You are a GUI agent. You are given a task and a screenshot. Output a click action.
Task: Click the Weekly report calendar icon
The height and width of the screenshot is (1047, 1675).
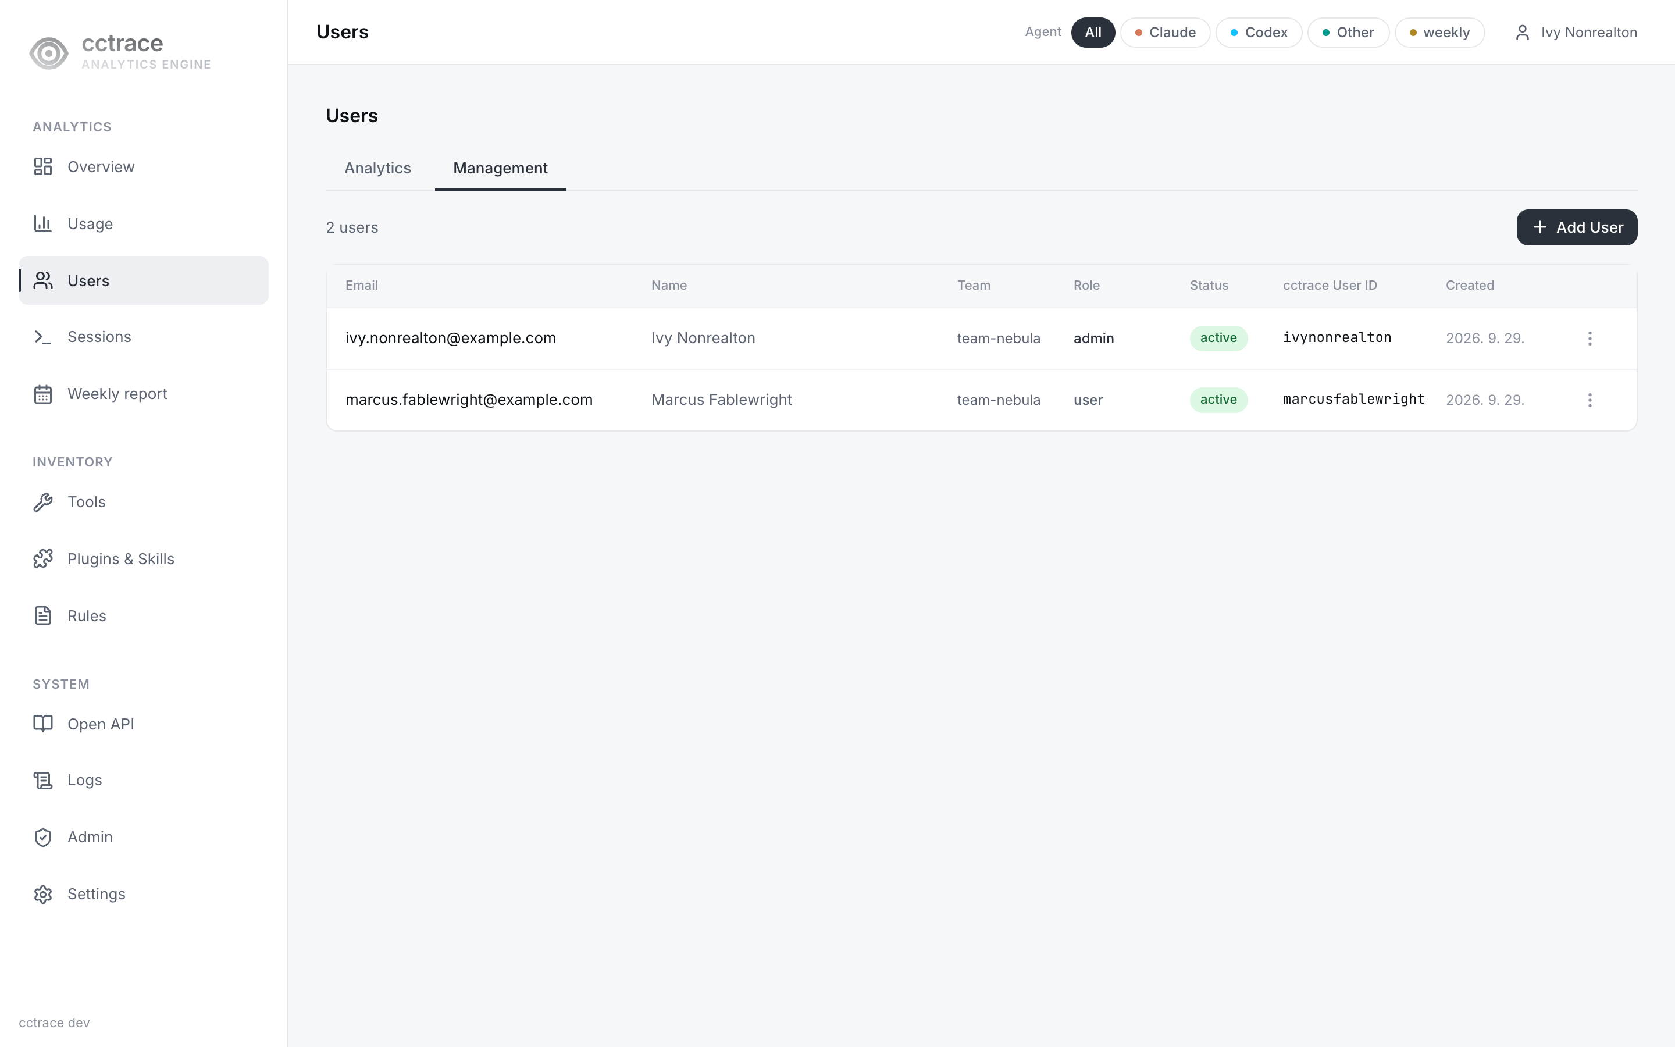pyautogui.click(x=43, y=394)
